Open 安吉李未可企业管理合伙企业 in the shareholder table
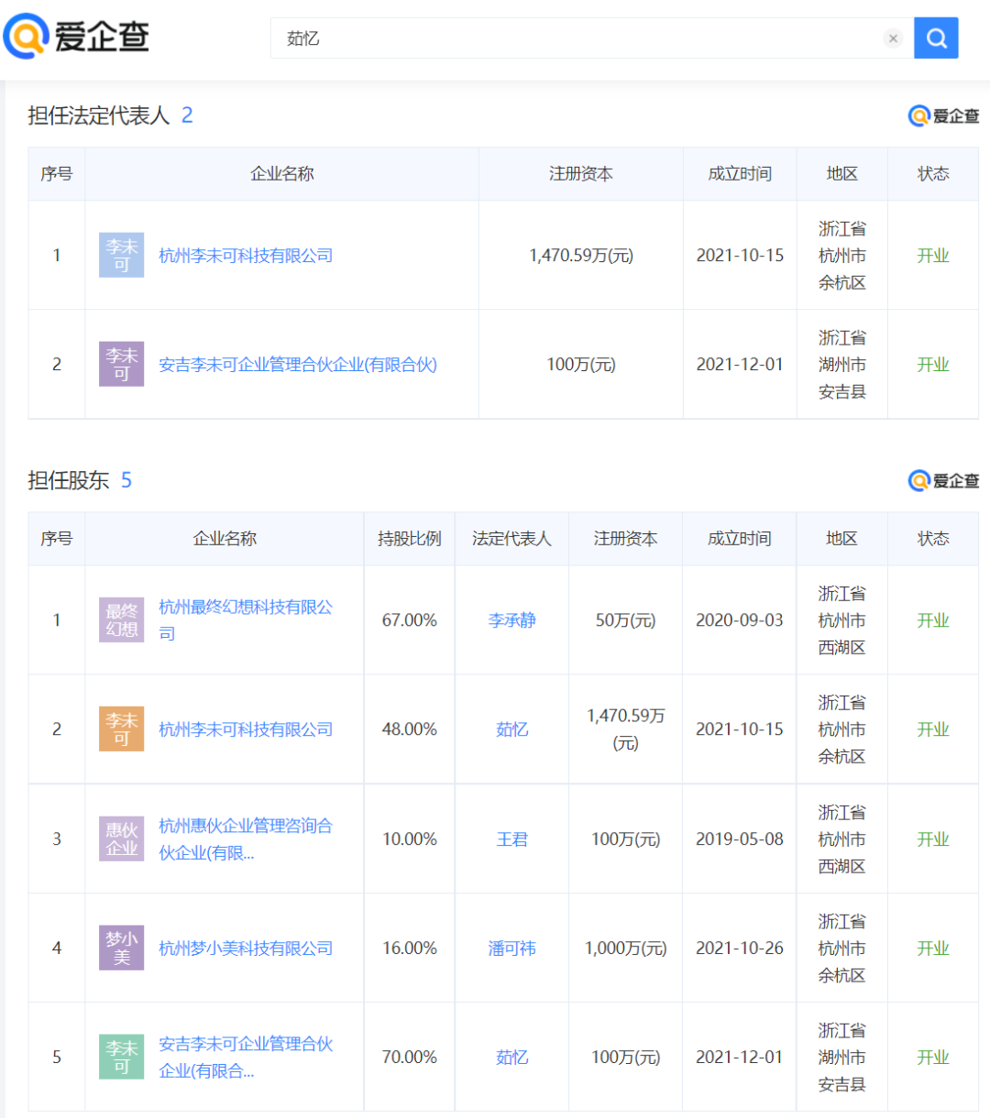Viewport: 990px width, 1118px height. 246,1057
